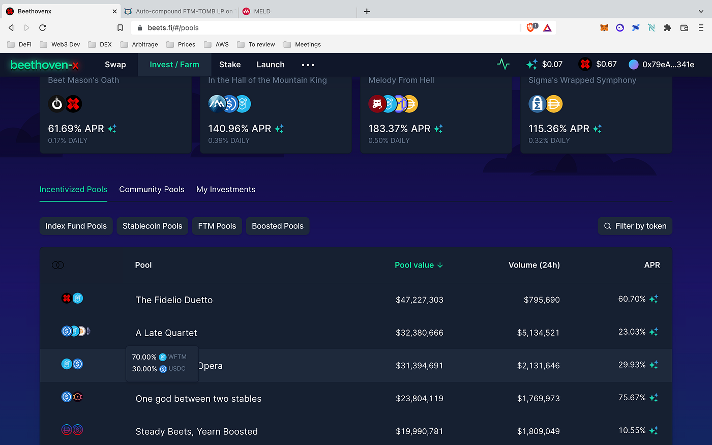Image resolution: width=712 pixels, height=445 pixels.
Task: Click the red BEETS token icon beside $0.67
Action: (x=585, y=64)
